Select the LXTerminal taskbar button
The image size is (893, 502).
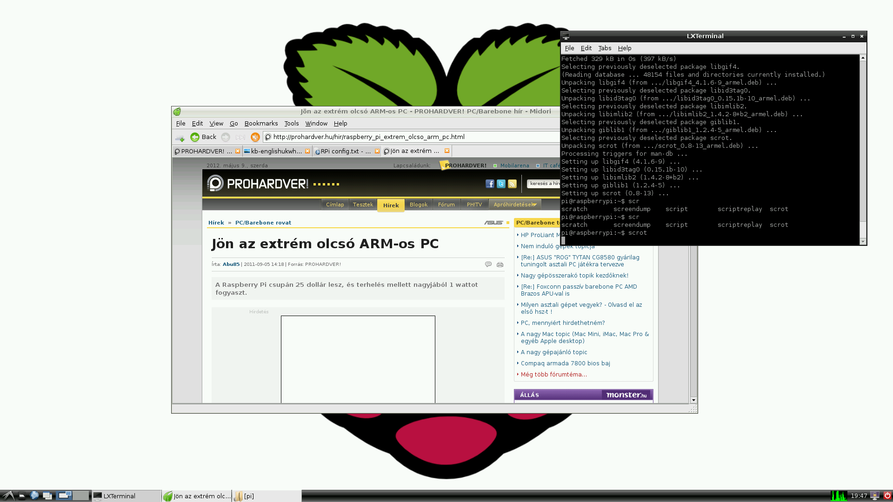[x=127, y=496]
